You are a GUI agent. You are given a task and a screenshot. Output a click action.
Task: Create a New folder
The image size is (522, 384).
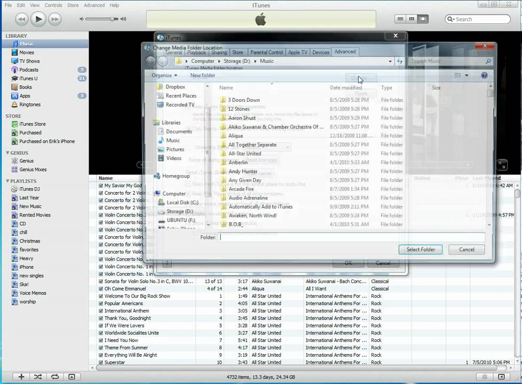202,75
